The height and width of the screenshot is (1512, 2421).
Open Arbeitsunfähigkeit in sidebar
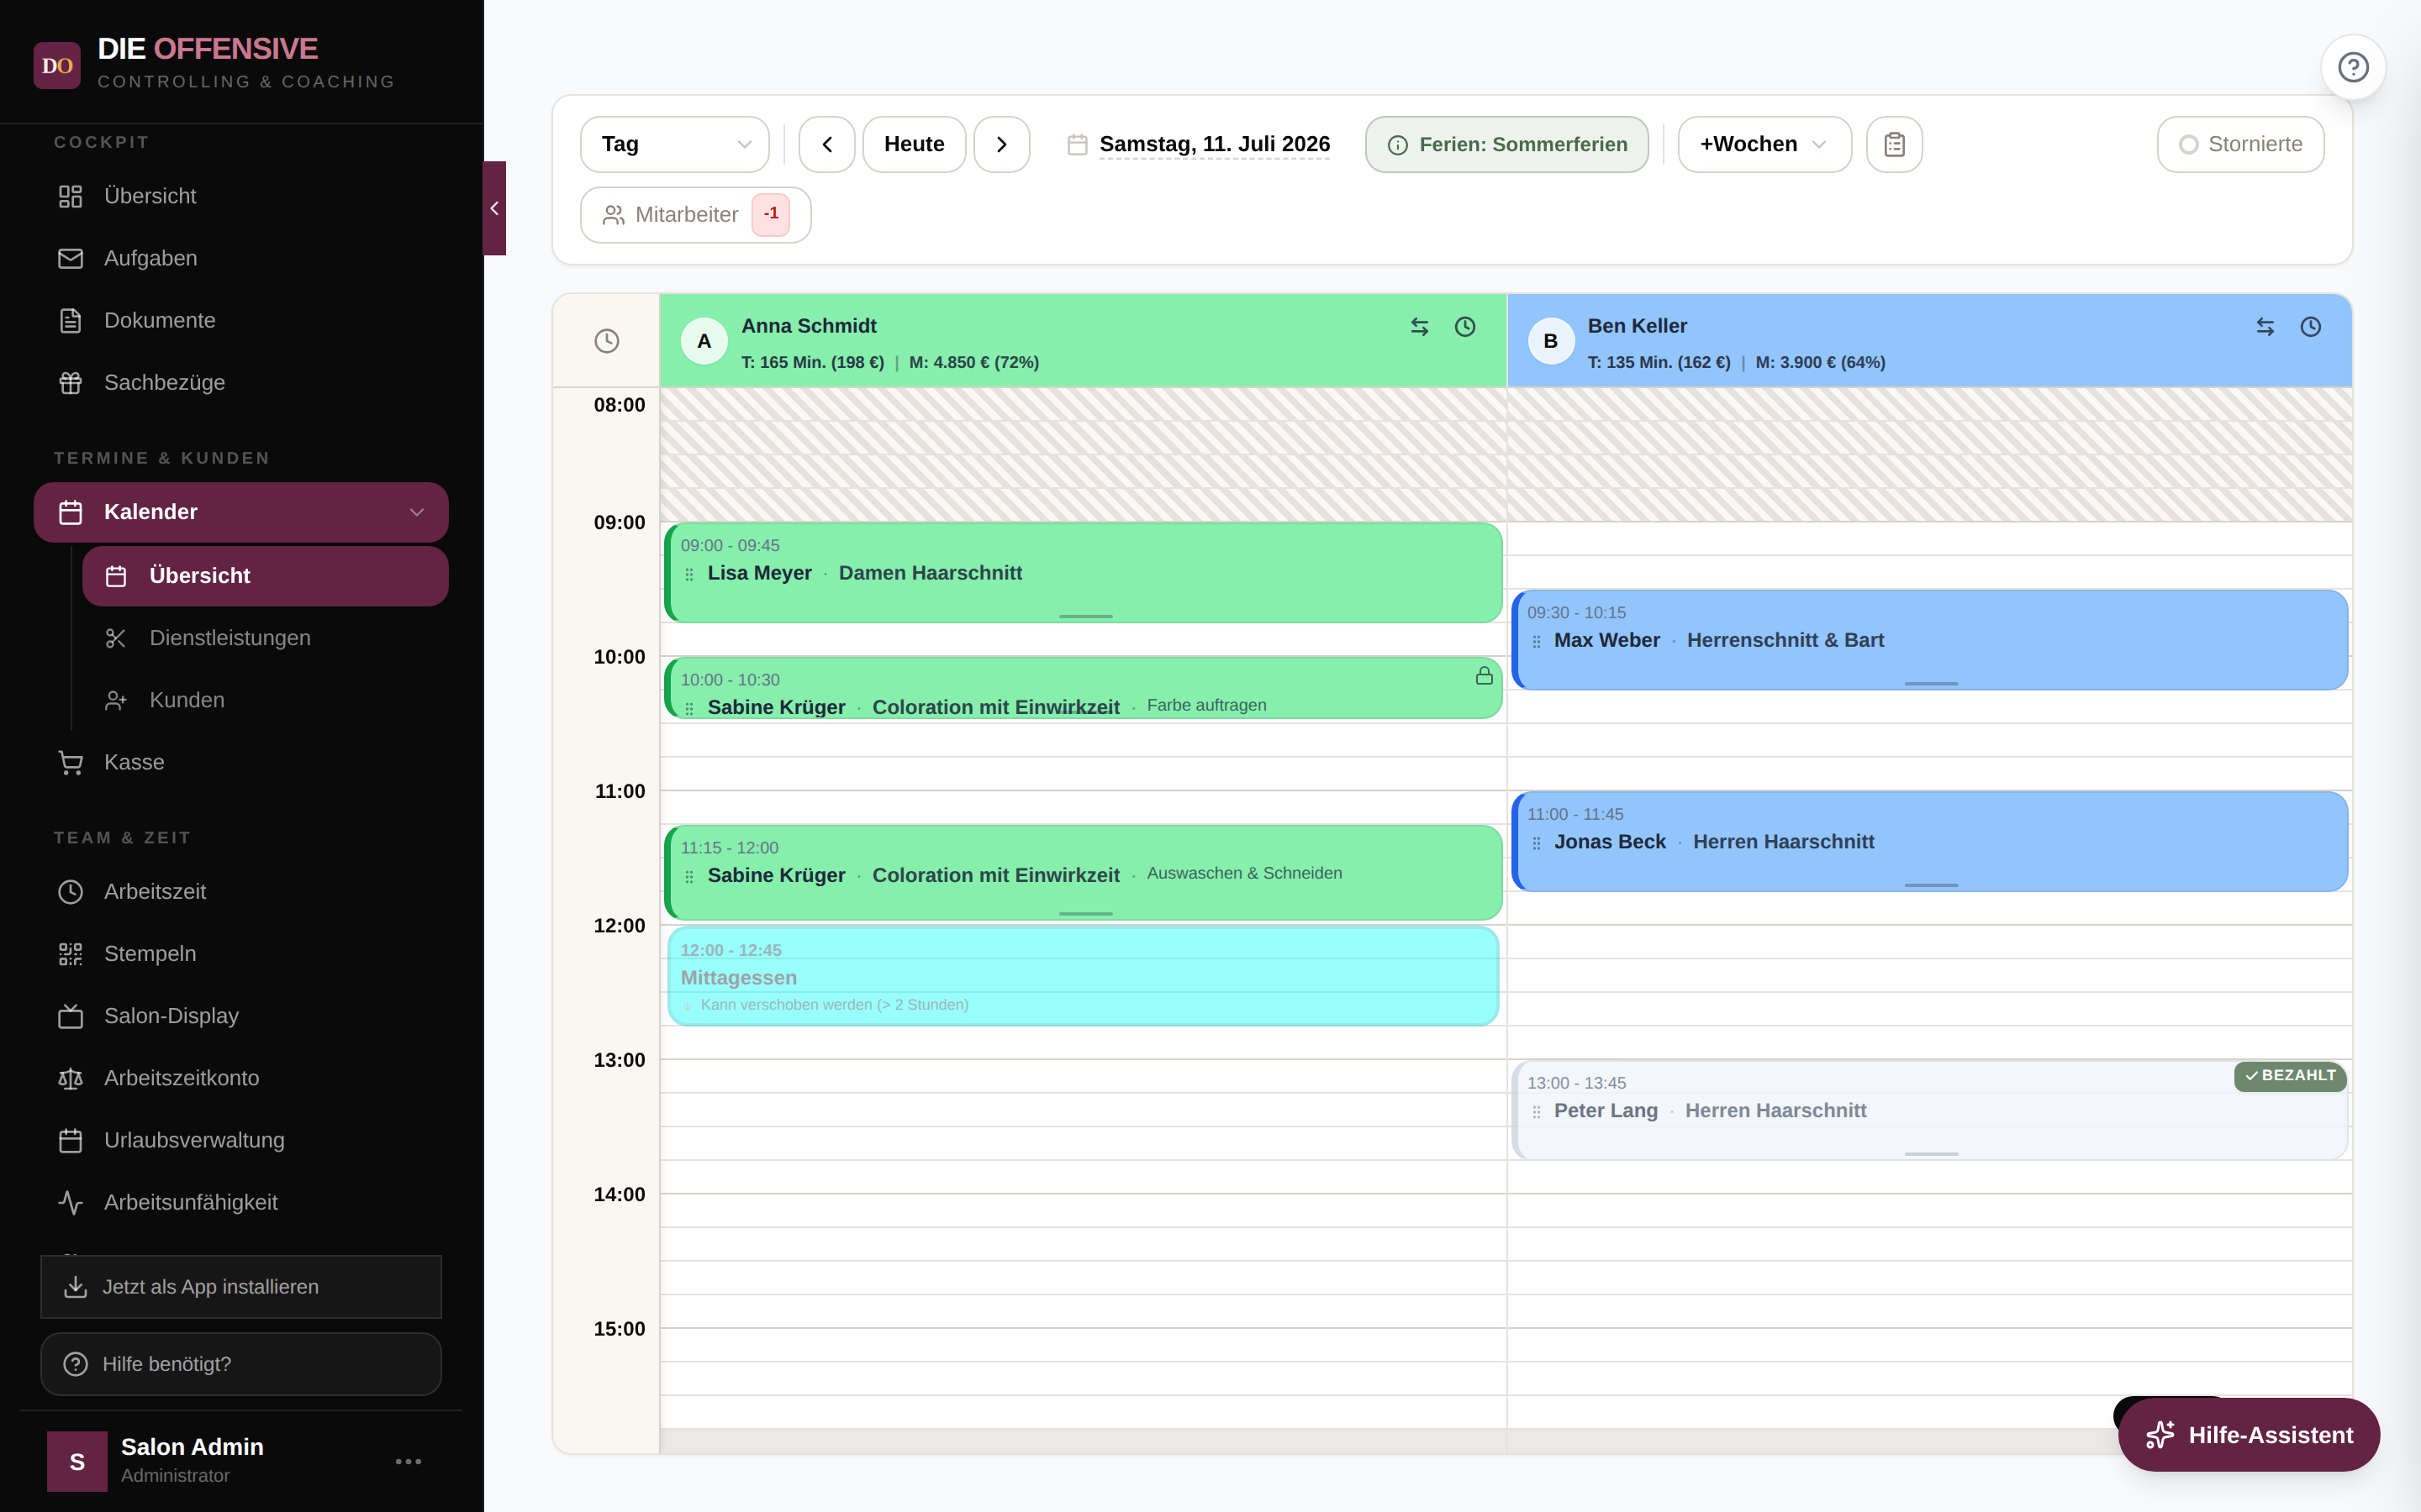241,1201
